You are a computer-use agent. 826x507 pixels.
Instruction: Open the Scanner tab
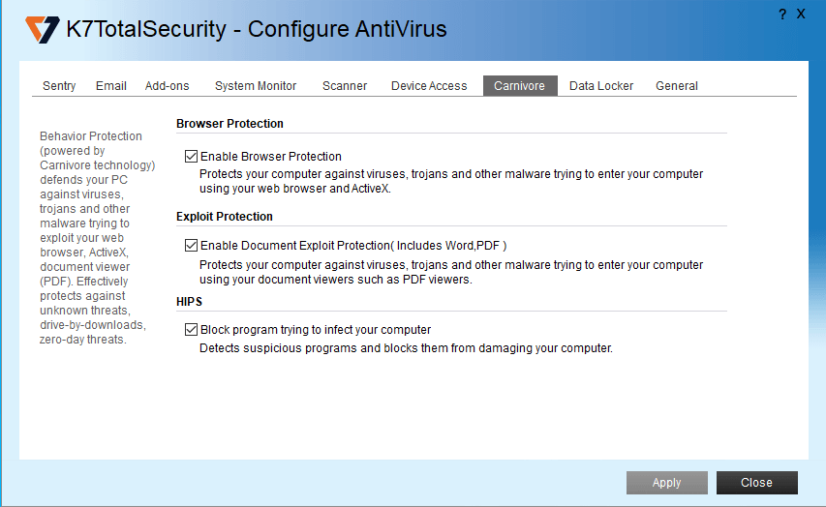pos(345,86)
